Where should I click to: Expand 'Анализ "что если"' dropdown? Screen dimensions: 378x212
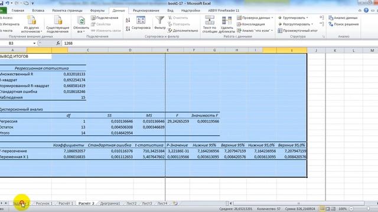pos(272,31)
